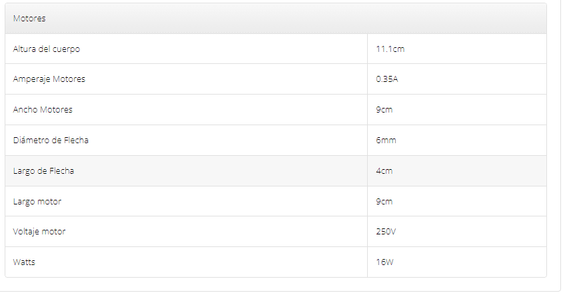Click the 6mm diameter value
Screen dimensions: 567x295
point(386,141)
